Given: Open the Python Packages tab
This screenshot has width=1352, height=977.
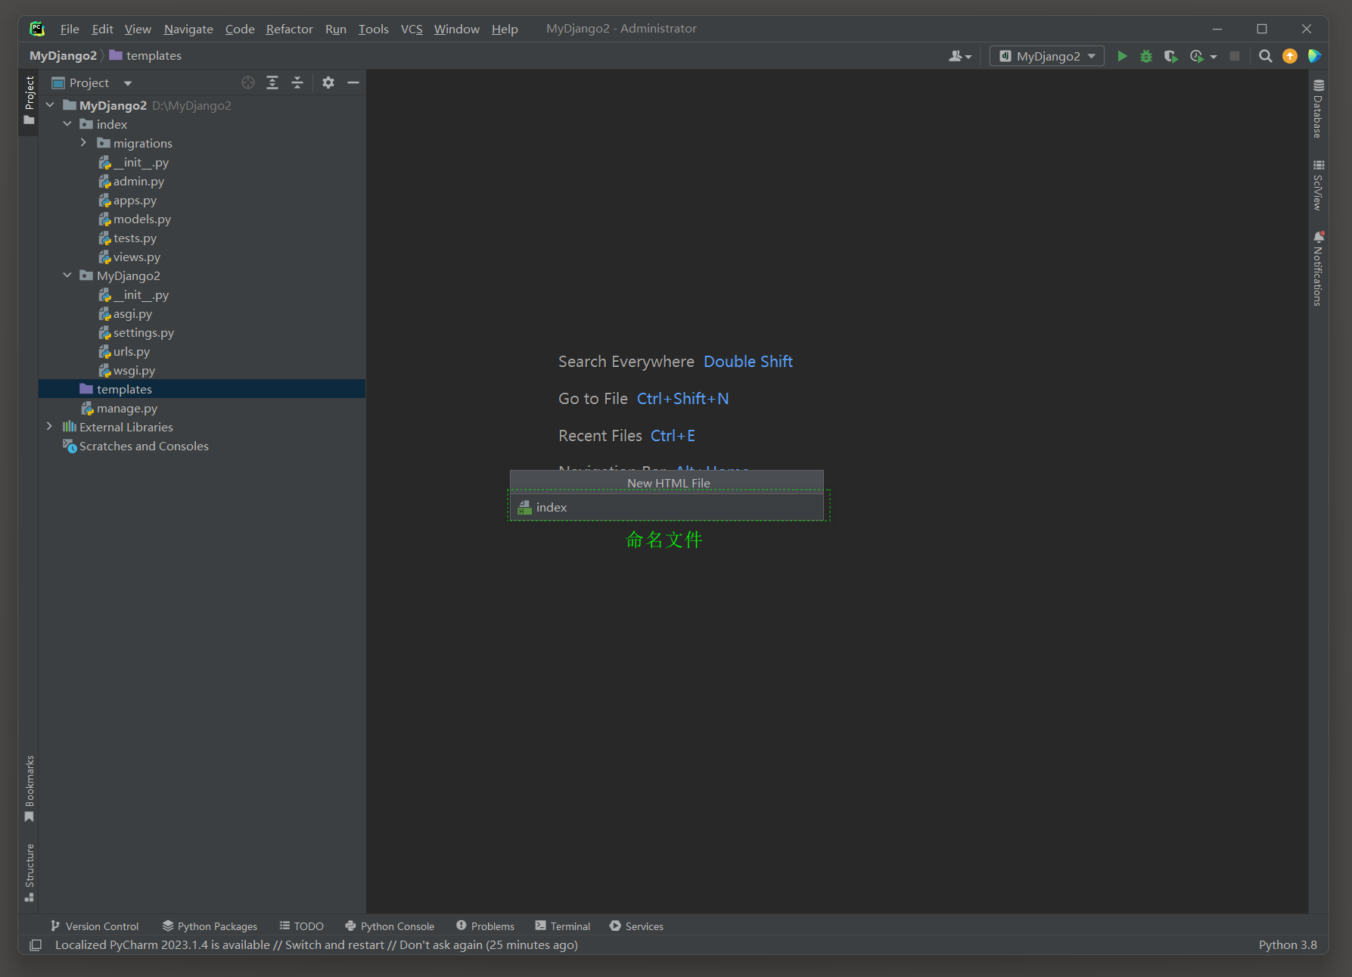Looking at the screenshot, I should 210,926.
